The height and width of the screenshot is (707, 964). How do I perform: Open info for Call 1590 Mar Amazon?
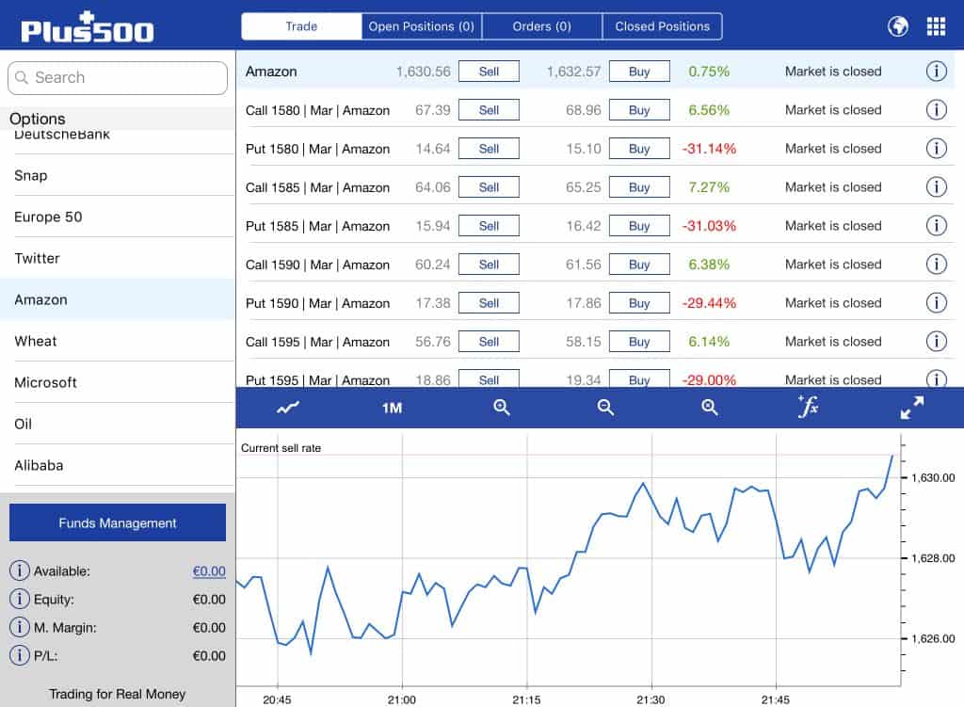pyautogui.click(x=936, y=265)
